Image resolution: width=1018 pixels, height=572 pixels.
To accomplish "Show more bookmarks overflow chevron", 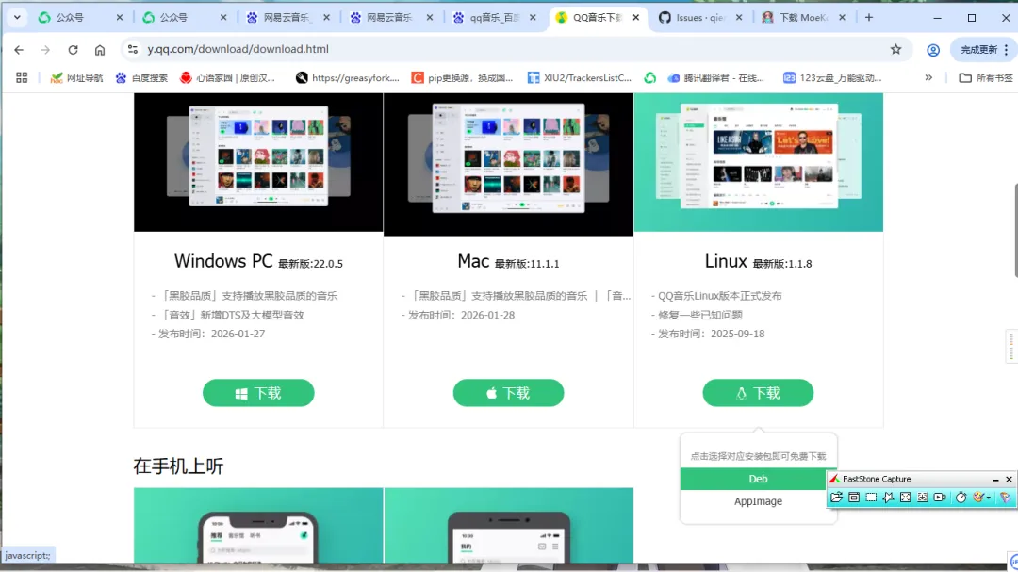I will pyautogui.click(x=928, y=78).
